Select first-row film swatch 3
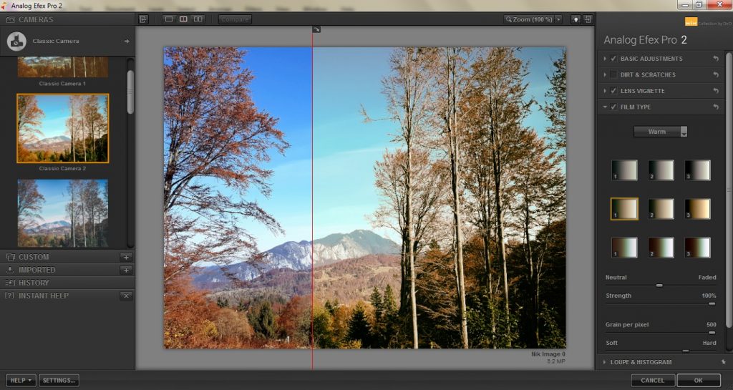Viewport: 733px width, 390px height. click(697, 170)
